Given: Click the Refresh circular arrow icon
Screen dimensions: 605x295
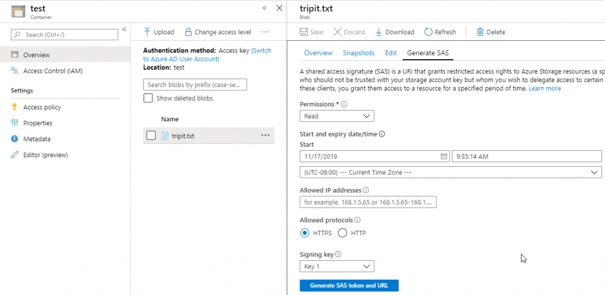Looking at the screenshot, I should click(x=428, y=32).
